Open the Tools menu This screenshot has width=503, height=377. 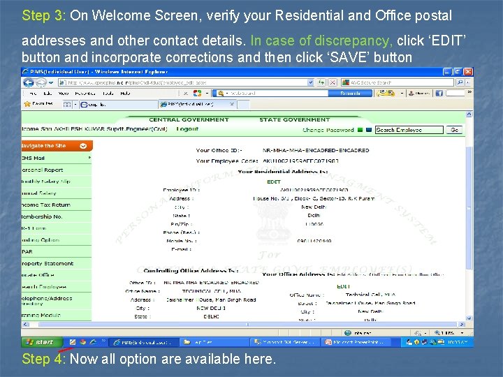pyautogui.click(x=108, y=94)
